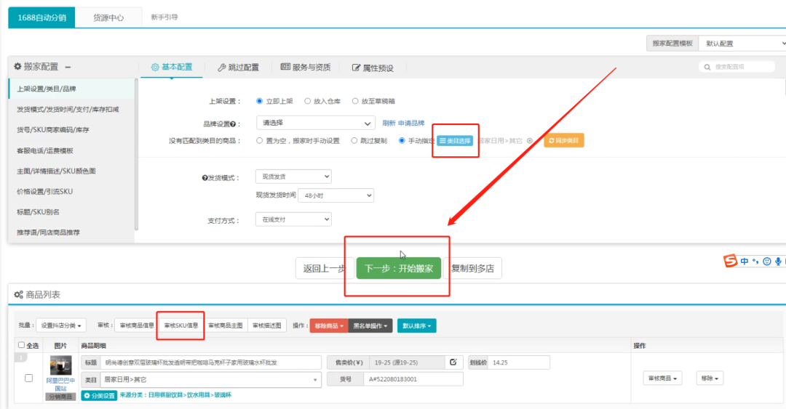The height and width of the screenshot is (409, 786).
Task: Click 类目选择 blue button
Action: tap(455, 141)
